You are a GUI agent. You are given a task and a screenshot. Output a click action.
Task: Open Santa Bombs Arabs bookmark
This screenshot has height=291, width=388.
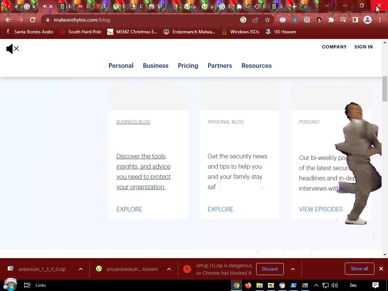pos(30,32)
